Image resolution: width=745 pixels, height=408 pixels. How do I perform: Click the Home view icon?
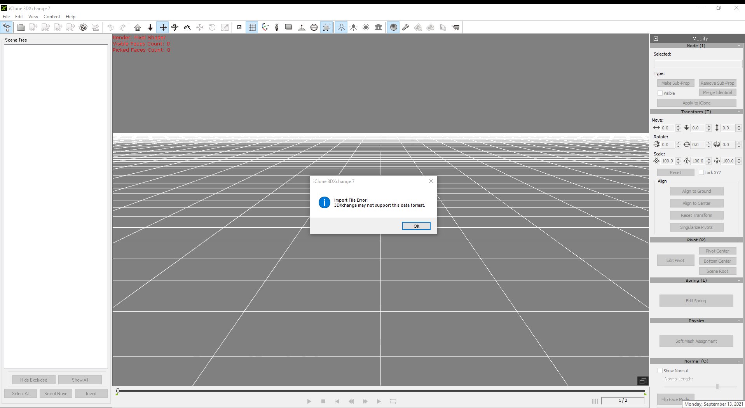tap(138, 27)
